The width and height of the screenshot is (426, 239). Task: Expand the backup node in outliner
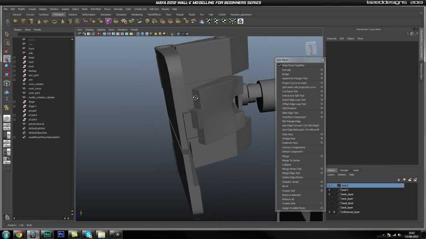[14, 71]
